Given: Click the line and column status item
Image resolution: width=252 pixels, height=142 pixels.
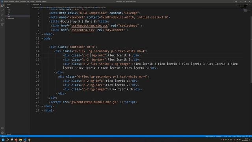Looking at the screenshot, I should [210, 136].
